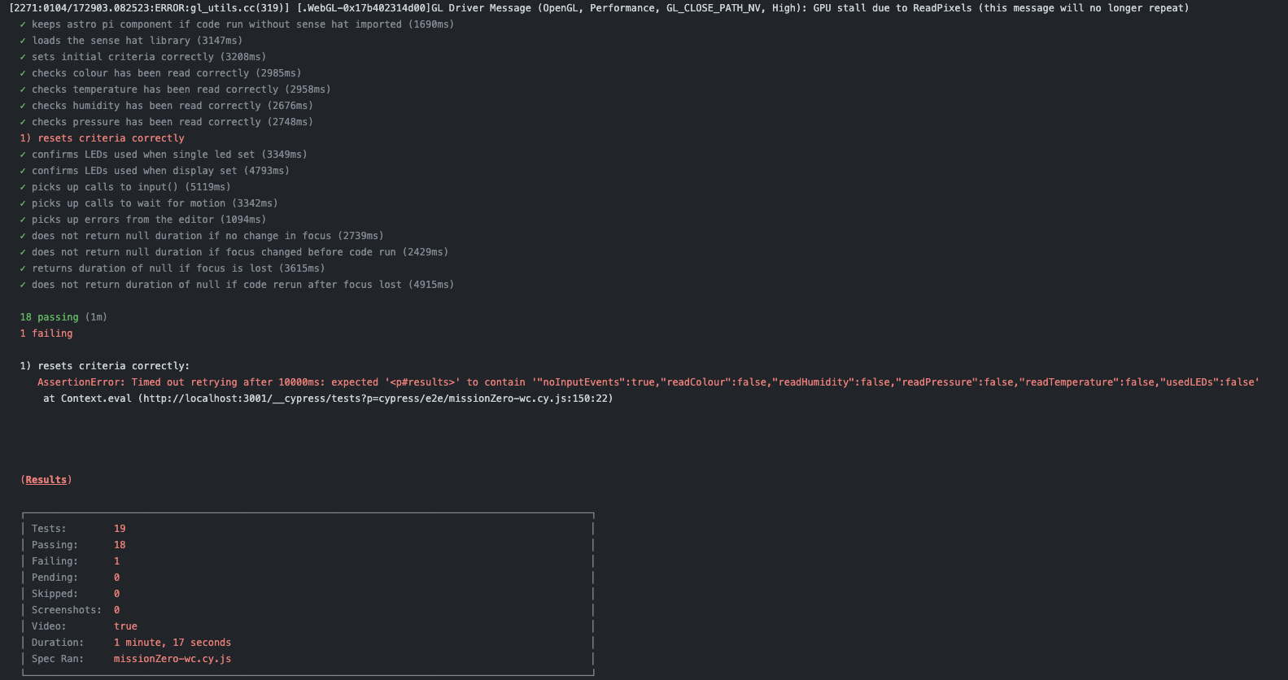Click the 'Screenshots:' label
1288x680 pixels.
(x=67, y=610)
